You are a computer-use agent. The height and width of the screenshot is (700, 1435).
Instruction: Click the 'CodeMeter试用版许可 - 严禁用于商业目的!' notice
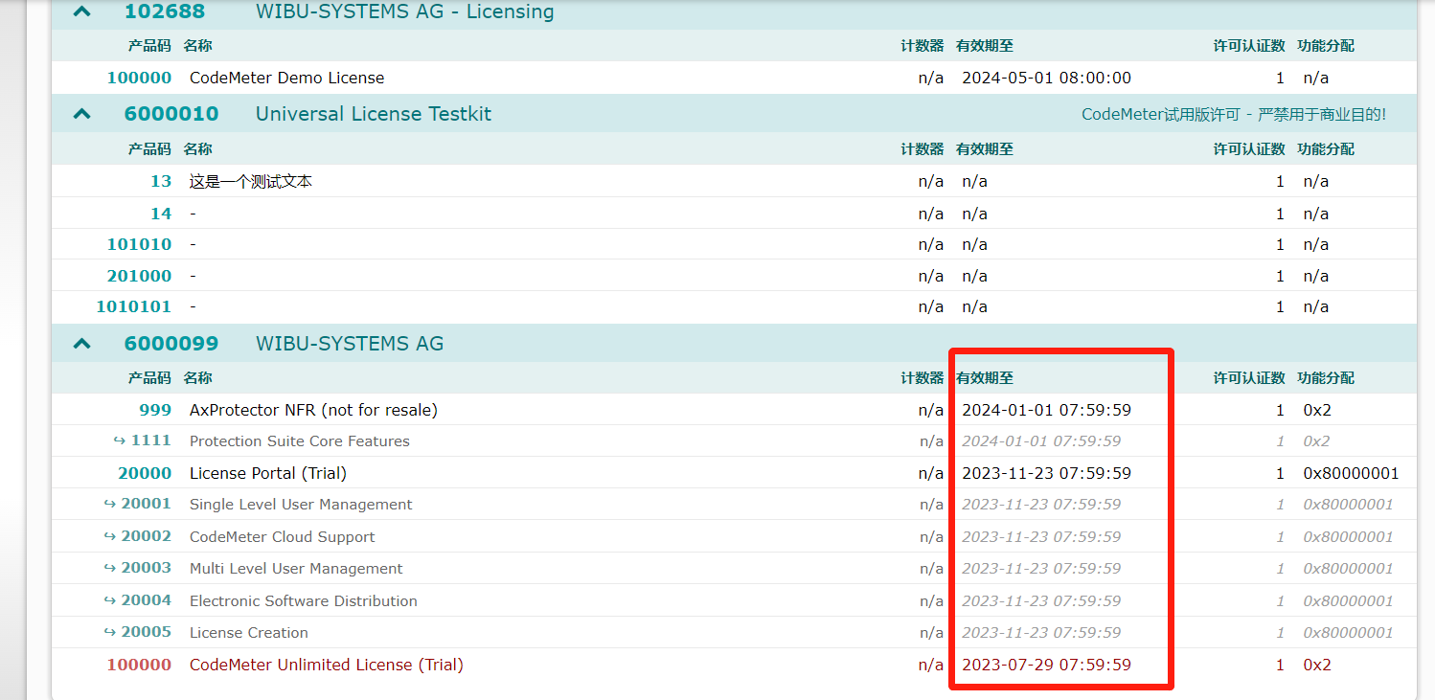pyautogui.click(x=1234, y=114)
